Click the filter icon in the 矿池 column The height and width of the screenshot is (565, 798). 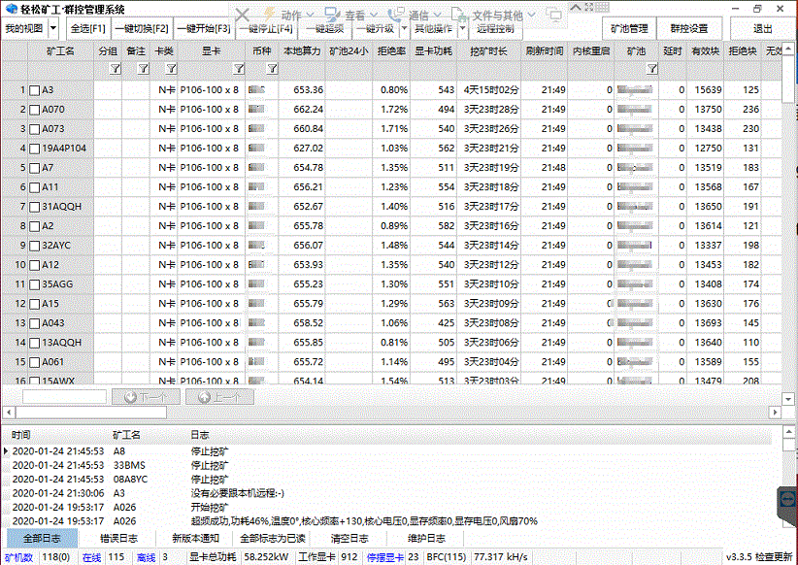(651, 69)
